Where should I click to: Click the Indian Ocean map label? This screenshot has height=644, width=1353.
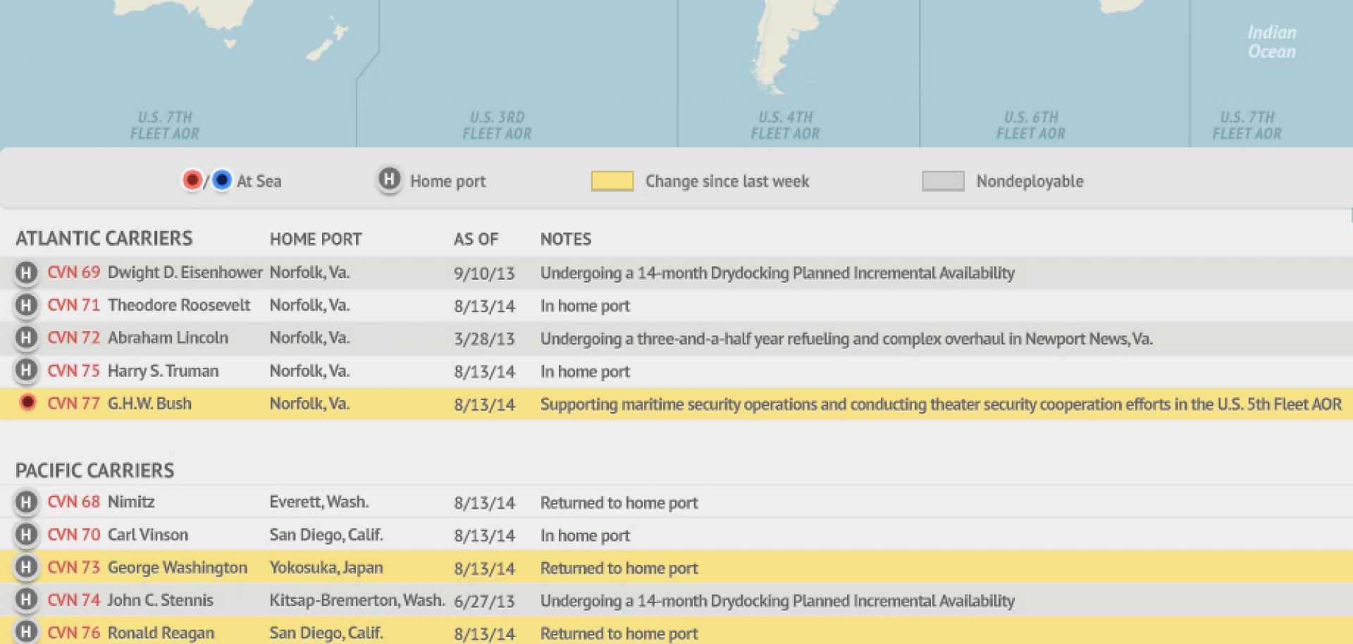tap(1272, 42)
